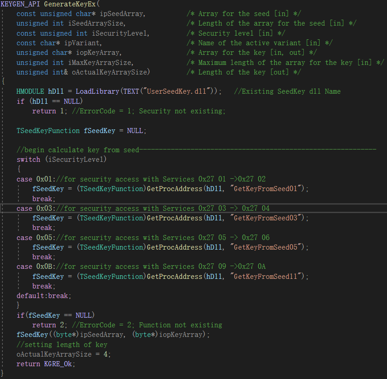This screenshot has height=379, width=387.
Task: Click the "UserSeedKey.dll" string literal
Action: [x=178, y=91]
